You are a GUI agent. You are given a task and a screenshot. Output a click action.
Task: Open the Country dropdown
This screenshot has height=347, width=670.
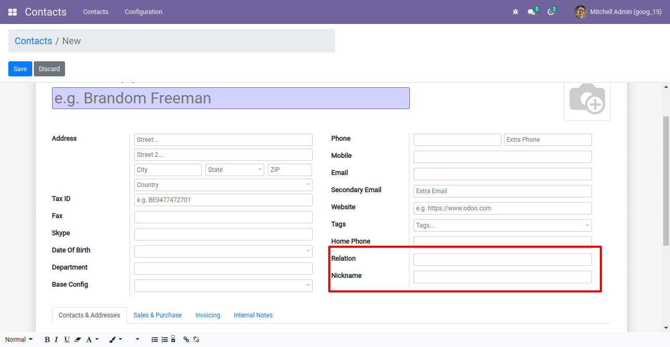click(223, 185)
